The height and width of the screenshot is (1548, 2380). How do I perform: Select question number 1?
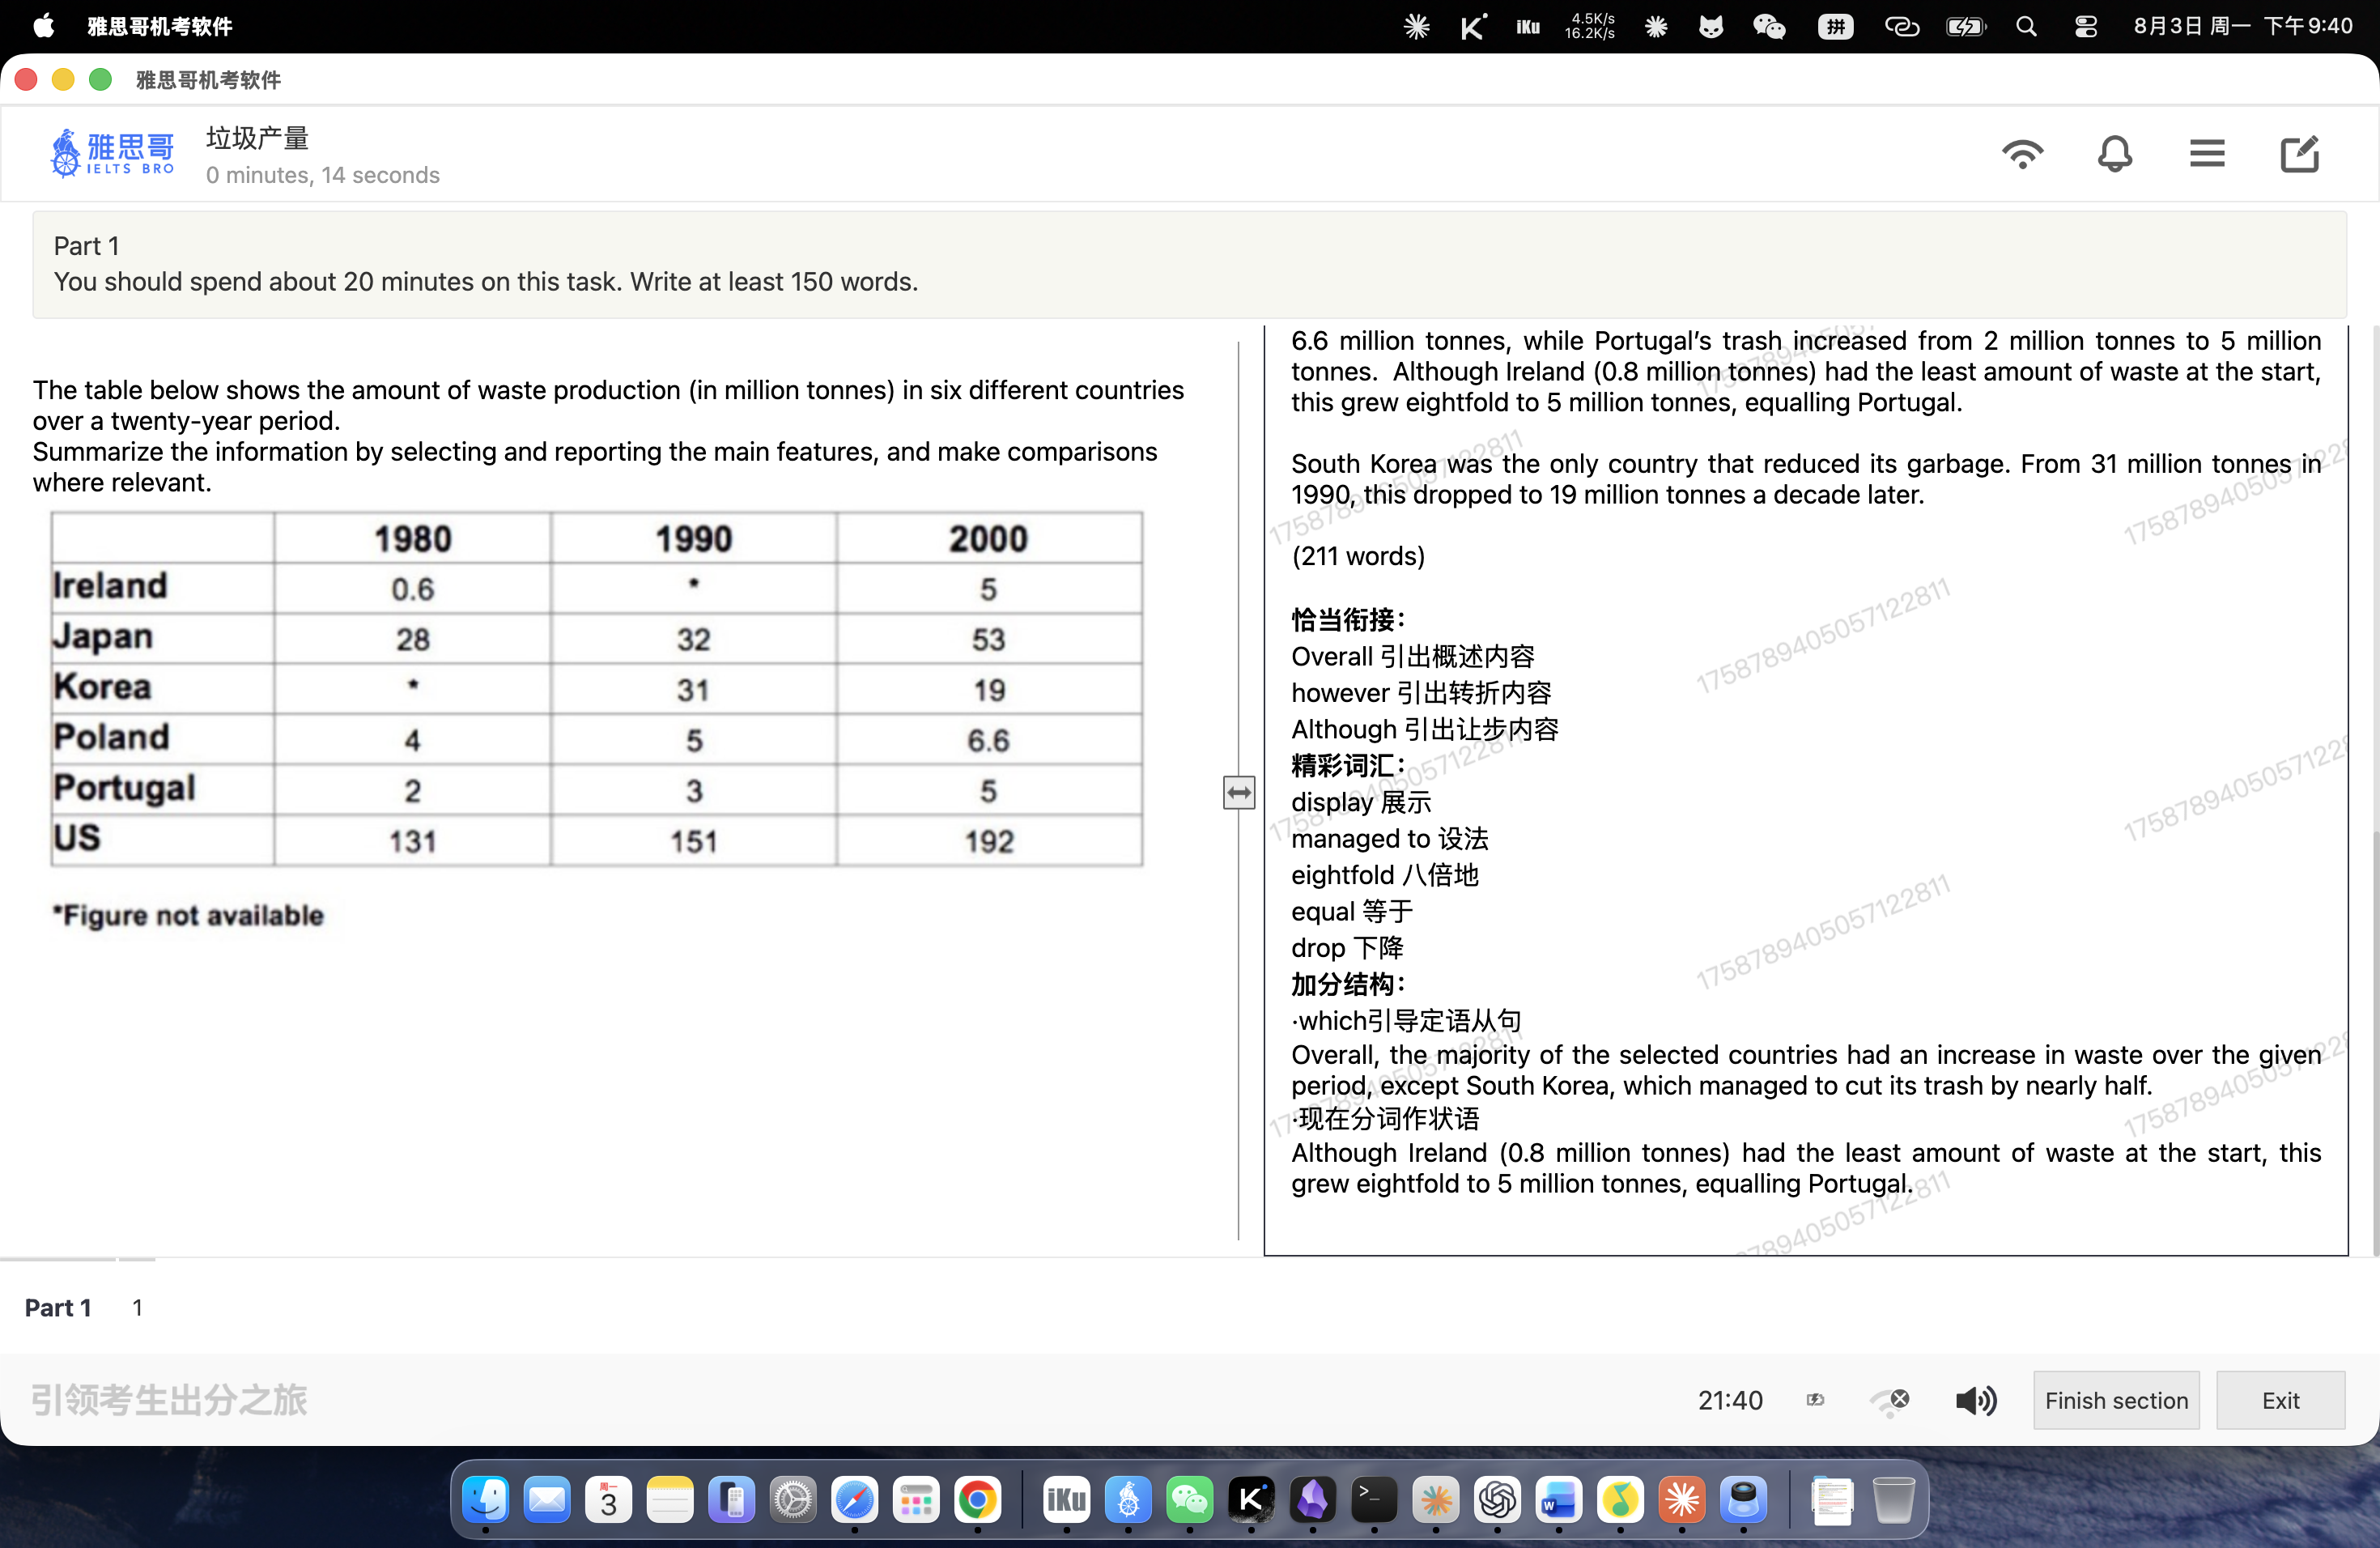[137, 1308]
